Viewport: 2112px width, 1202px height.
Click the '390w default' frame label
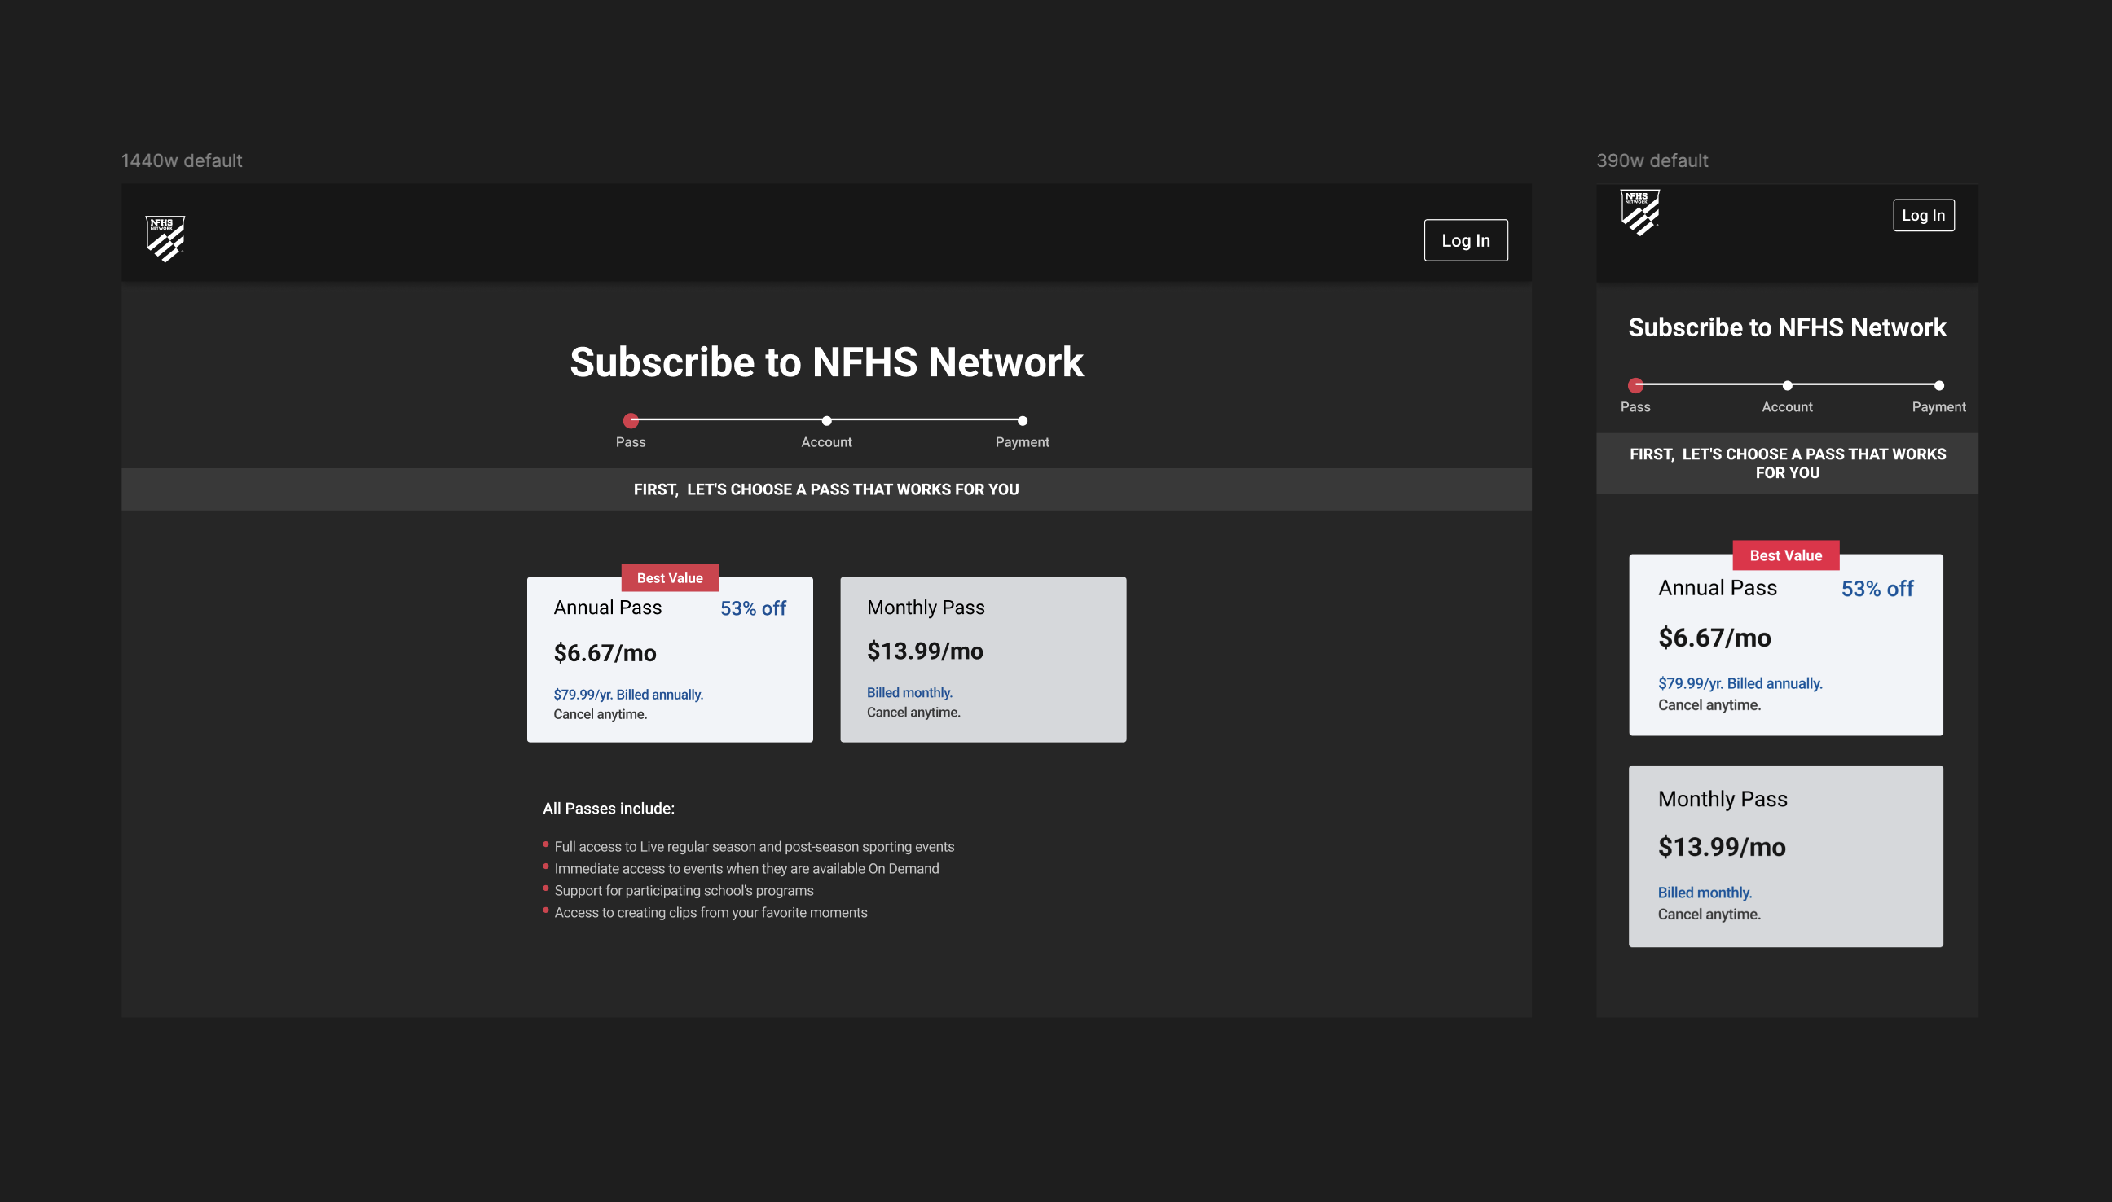(1652, 160)
